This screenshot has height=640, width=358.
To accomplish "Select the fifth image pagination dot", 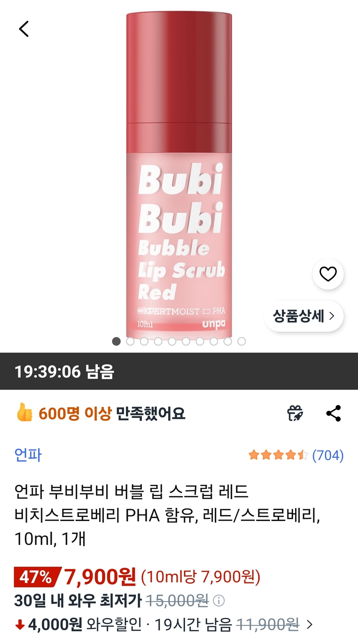I will coord(172,341).
